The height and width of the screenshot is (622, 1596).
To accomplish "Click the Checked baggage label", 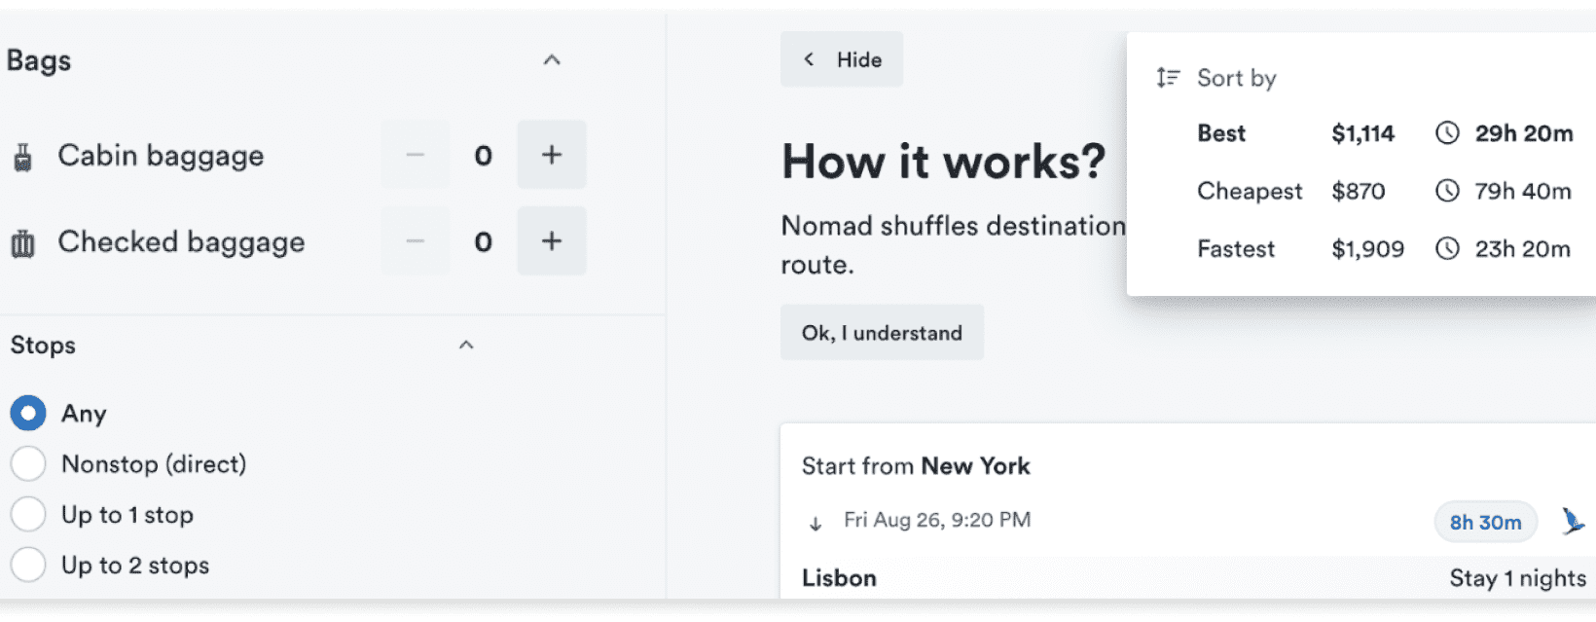I will (x=181, y=242).
